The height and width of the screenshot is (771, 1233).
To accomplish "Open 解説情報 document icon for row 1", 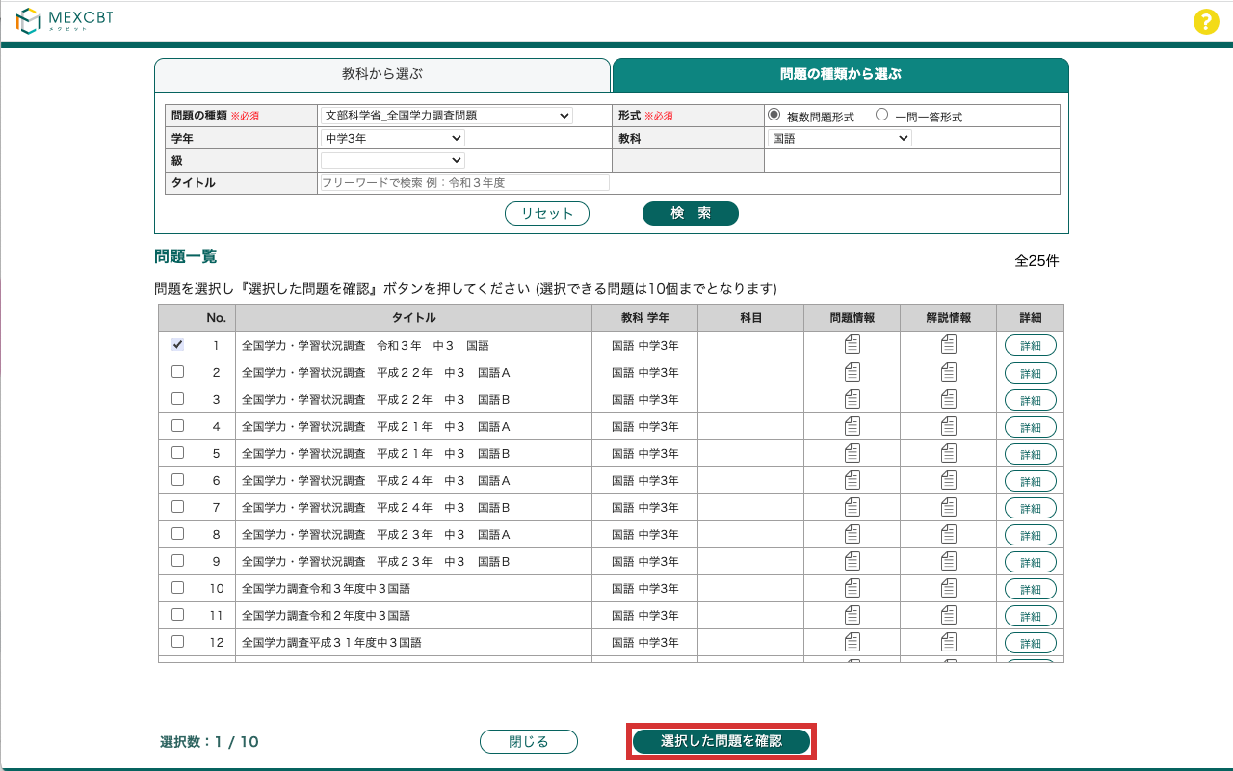I will tap(948, 344).
